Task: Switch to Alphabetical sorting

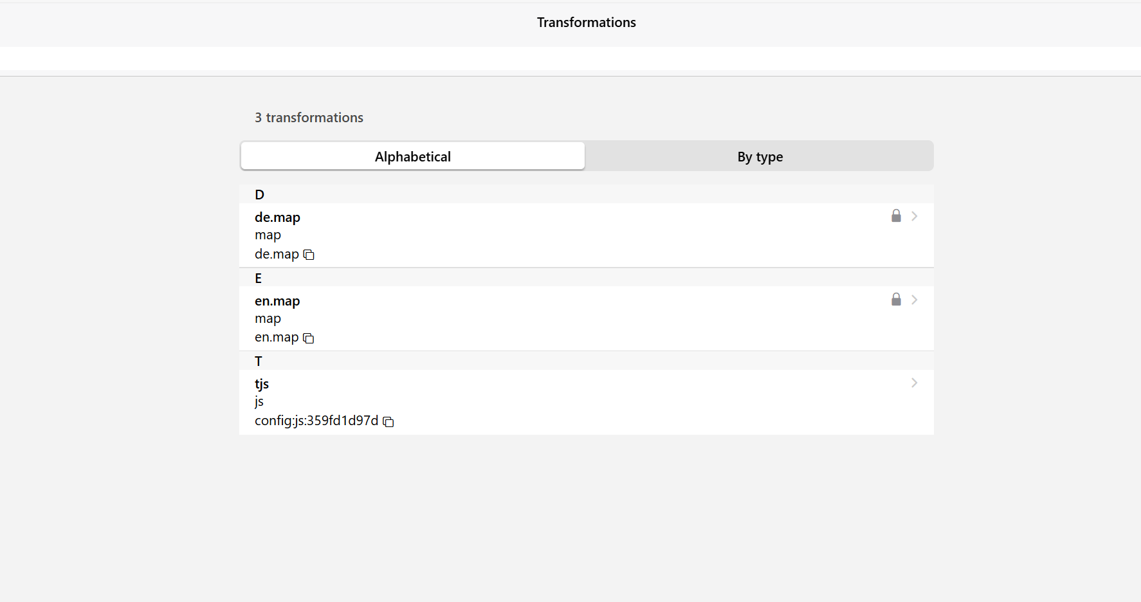Action: (412, 157)
